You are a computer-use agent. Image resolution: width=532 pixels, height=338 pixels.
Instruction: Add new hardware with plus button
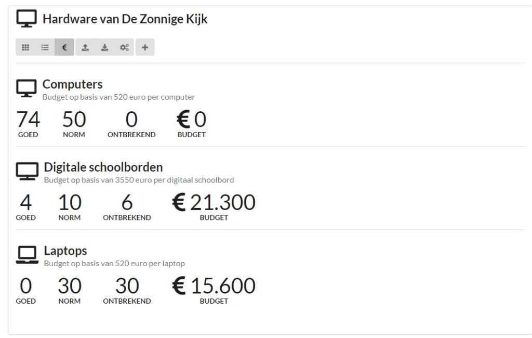click(145, 47)
